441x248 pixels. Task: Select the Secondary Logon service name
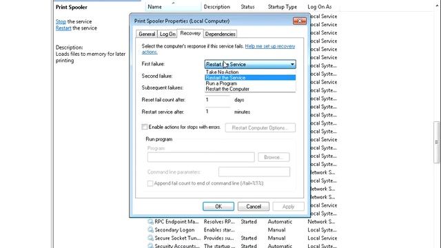[174, 229]
